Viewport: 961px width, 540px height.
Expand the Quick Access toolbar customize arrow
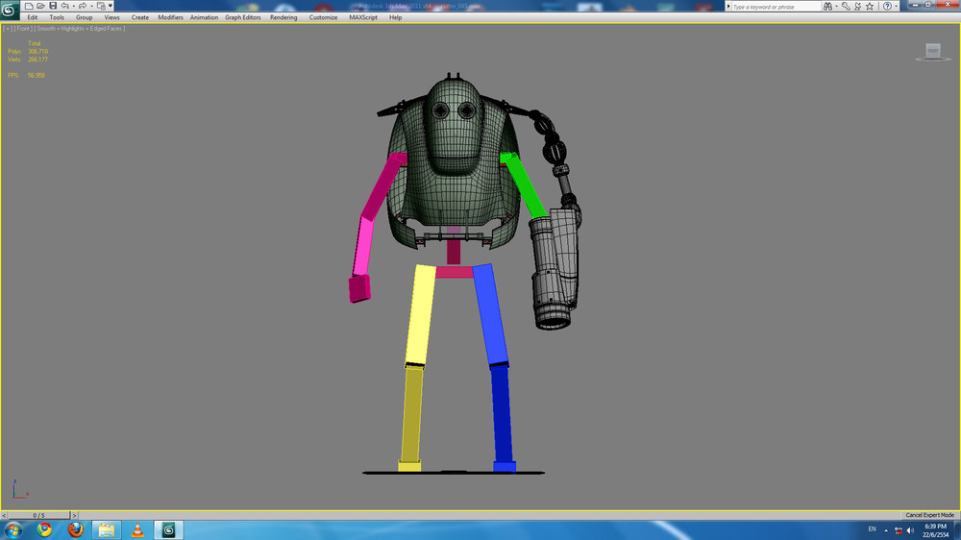[111, 6]
